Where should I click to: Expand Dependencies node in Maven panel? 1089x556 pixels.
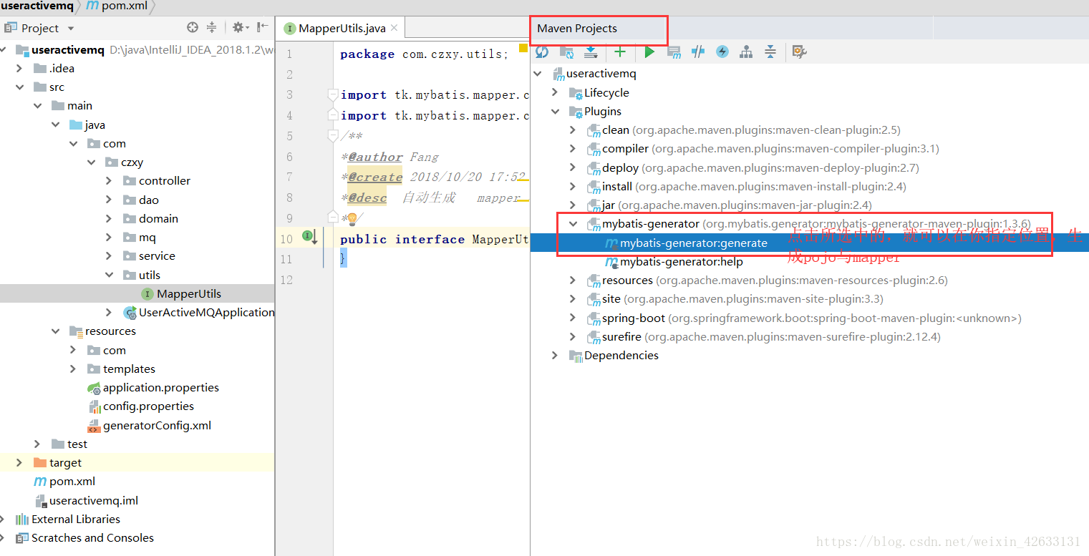click(555, 355)
